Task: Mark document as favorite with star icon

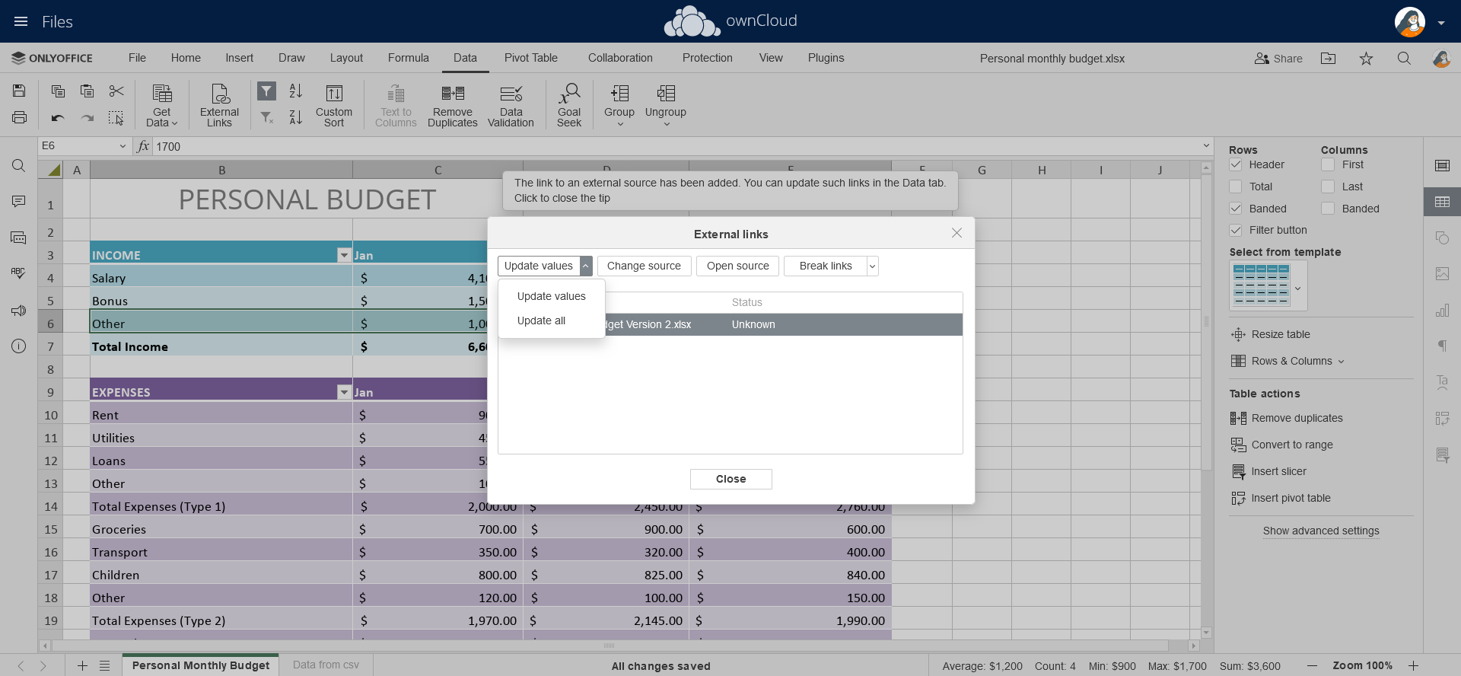Action: click(1366, 59)
